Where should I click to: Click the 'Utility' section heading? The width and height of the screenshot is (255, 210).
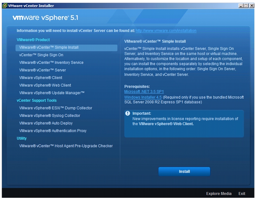[22, 138]
